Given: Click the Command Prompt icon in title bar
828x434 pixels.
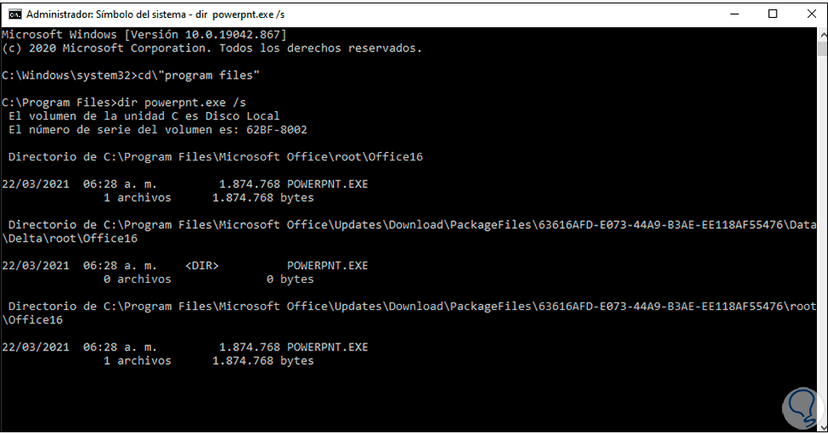Looking at the screenshot, I should click(15, 14).
